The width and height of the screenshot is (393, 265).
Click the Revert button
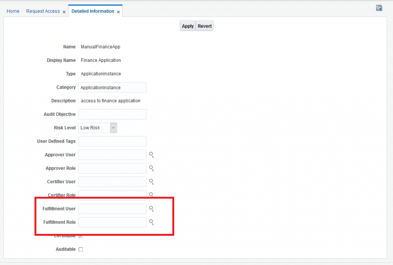click(x=205, y=26)
